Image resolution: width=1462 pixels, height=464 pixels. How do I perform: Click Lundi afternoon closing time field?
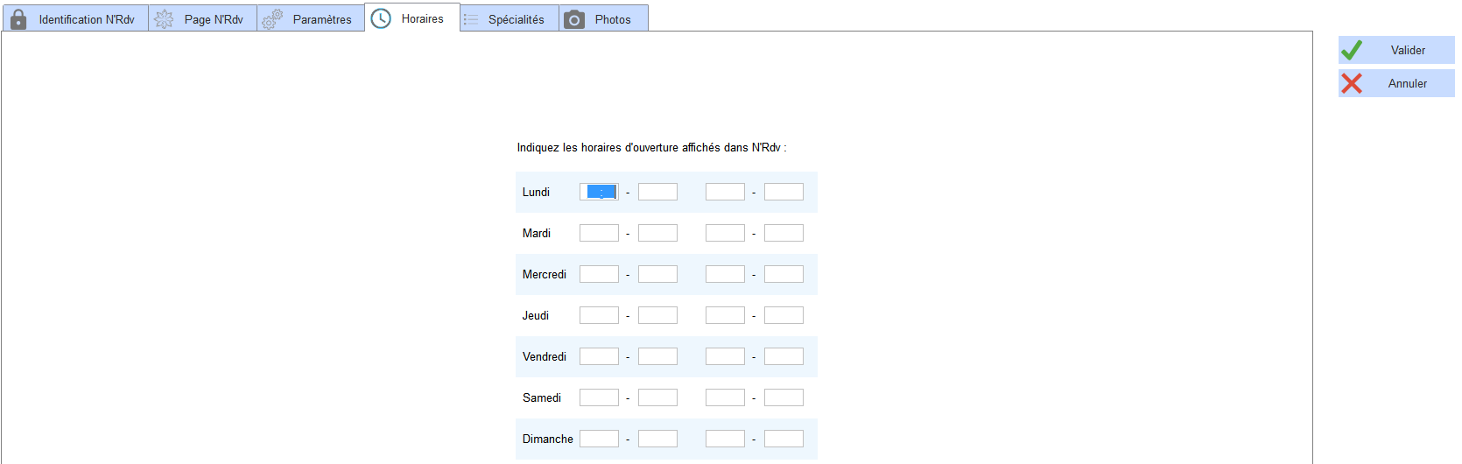click(x=784, y=192)
